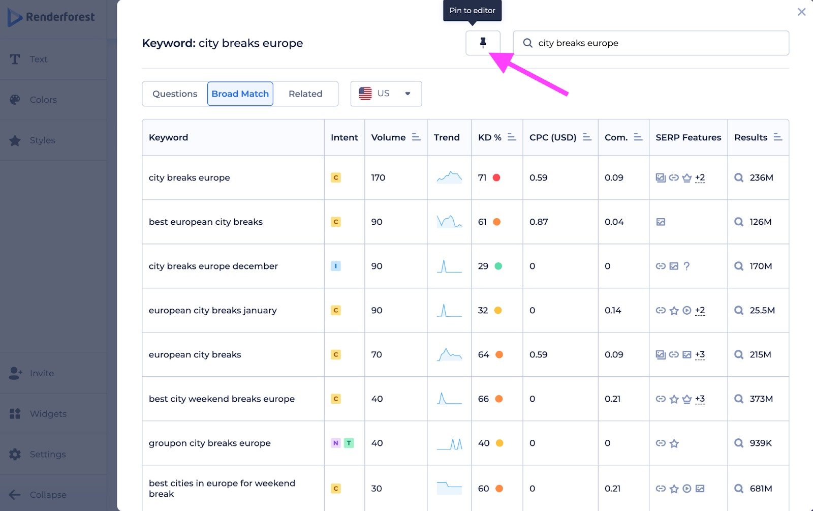
Task: Expand +2 SERP features for city breaks europe
Action: pos(700,177)
